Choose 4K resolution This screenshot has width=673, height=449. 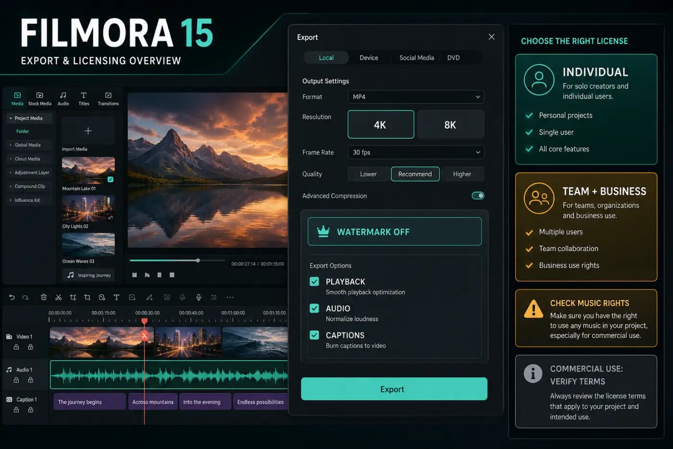(x=381, y=125)
